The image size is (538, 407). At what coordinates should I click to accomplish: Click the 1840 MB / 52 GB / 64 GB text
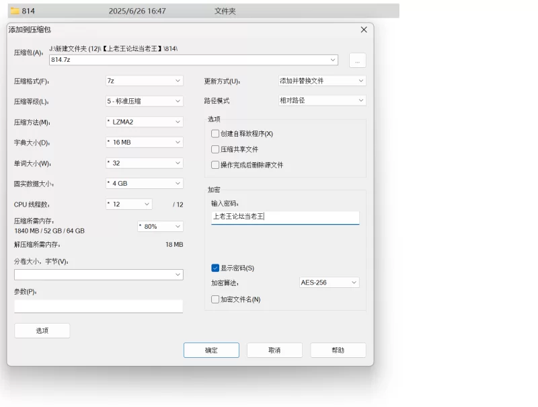pyautogui.click(x=49, y=231)
